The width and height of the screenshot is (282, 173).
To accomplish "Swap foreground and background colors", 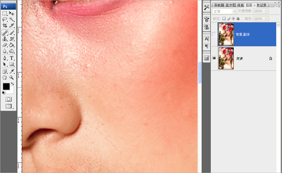I will click(x=12, y=84).
